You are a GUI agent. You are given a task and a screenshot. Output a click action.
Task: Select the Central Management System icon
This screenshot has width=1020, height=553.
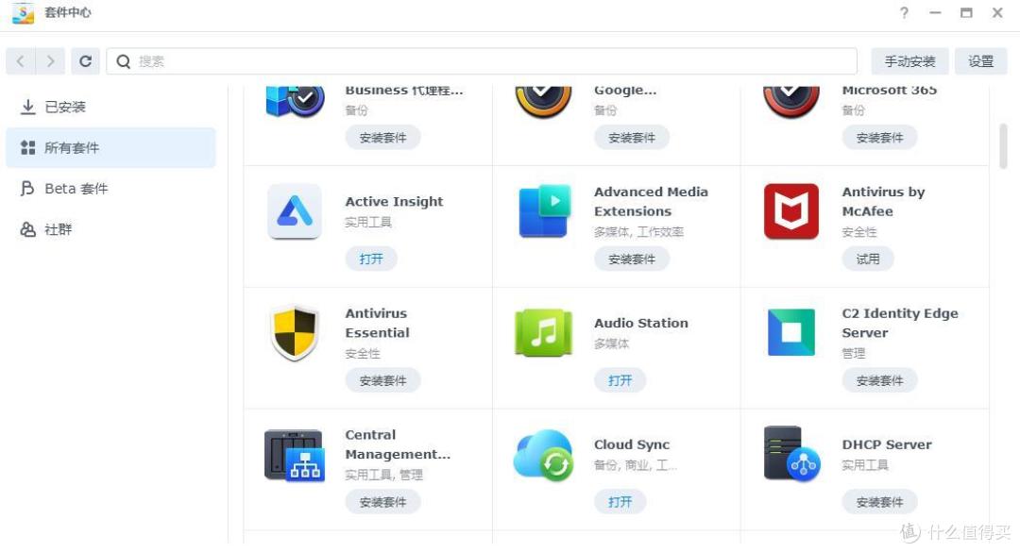295,455
